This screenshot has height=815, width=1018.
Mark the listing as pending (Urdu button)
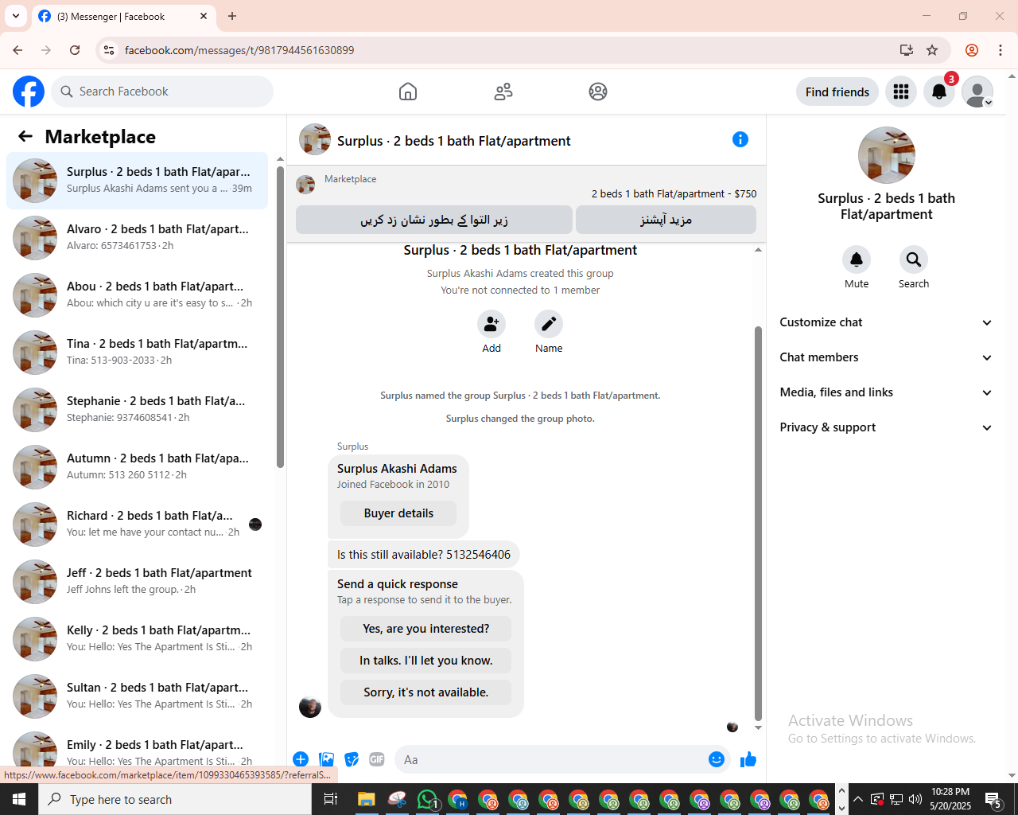pos(434,220)
